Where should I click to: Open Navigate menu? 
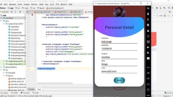(13, 4)
